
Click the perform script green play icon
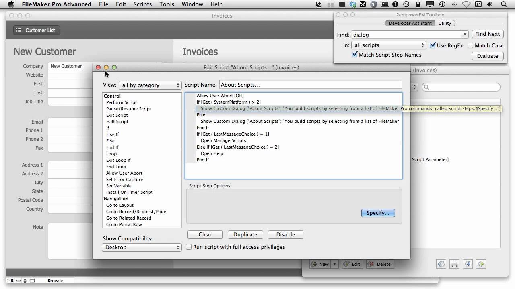click(x=481, y=264)
